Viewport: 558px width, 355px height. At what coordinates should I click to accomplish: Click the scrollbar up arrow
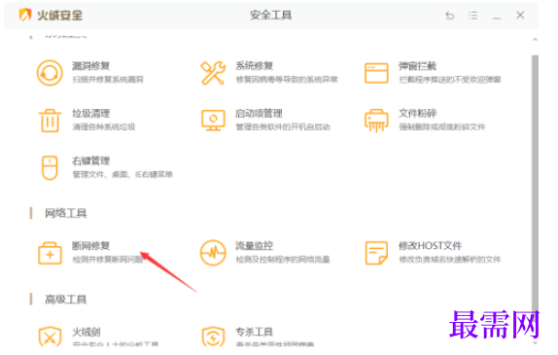pos(535,40)
